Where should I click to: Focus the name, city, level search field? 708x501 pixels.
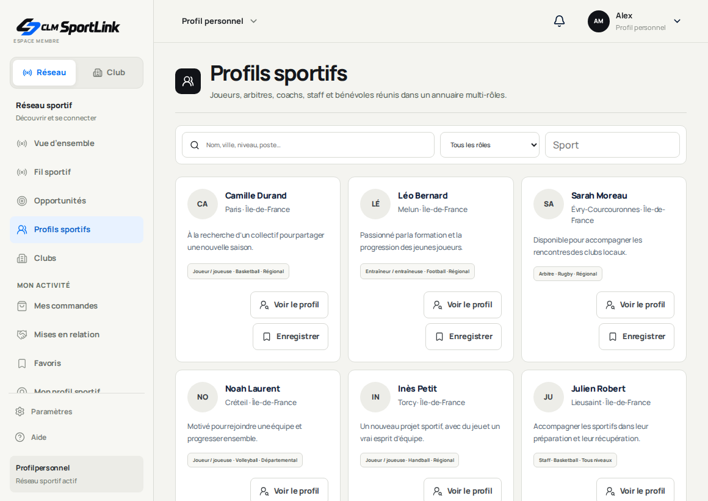pos(308,145)
